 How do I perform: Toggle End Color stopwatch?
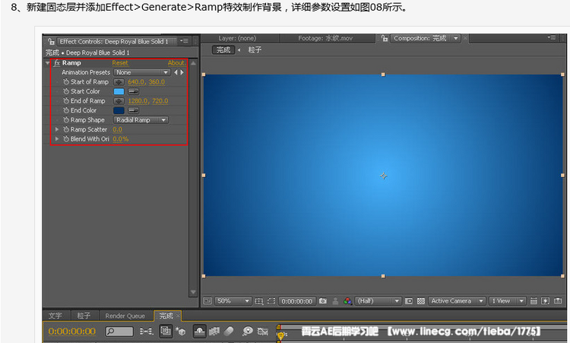pyautogui.click(x=66, y=110)
